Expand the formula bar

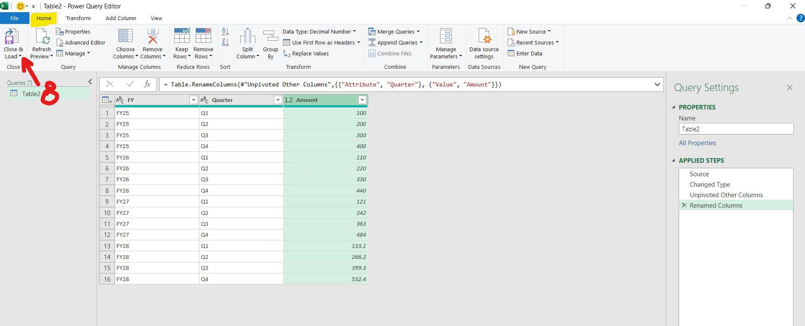(657, 84)
